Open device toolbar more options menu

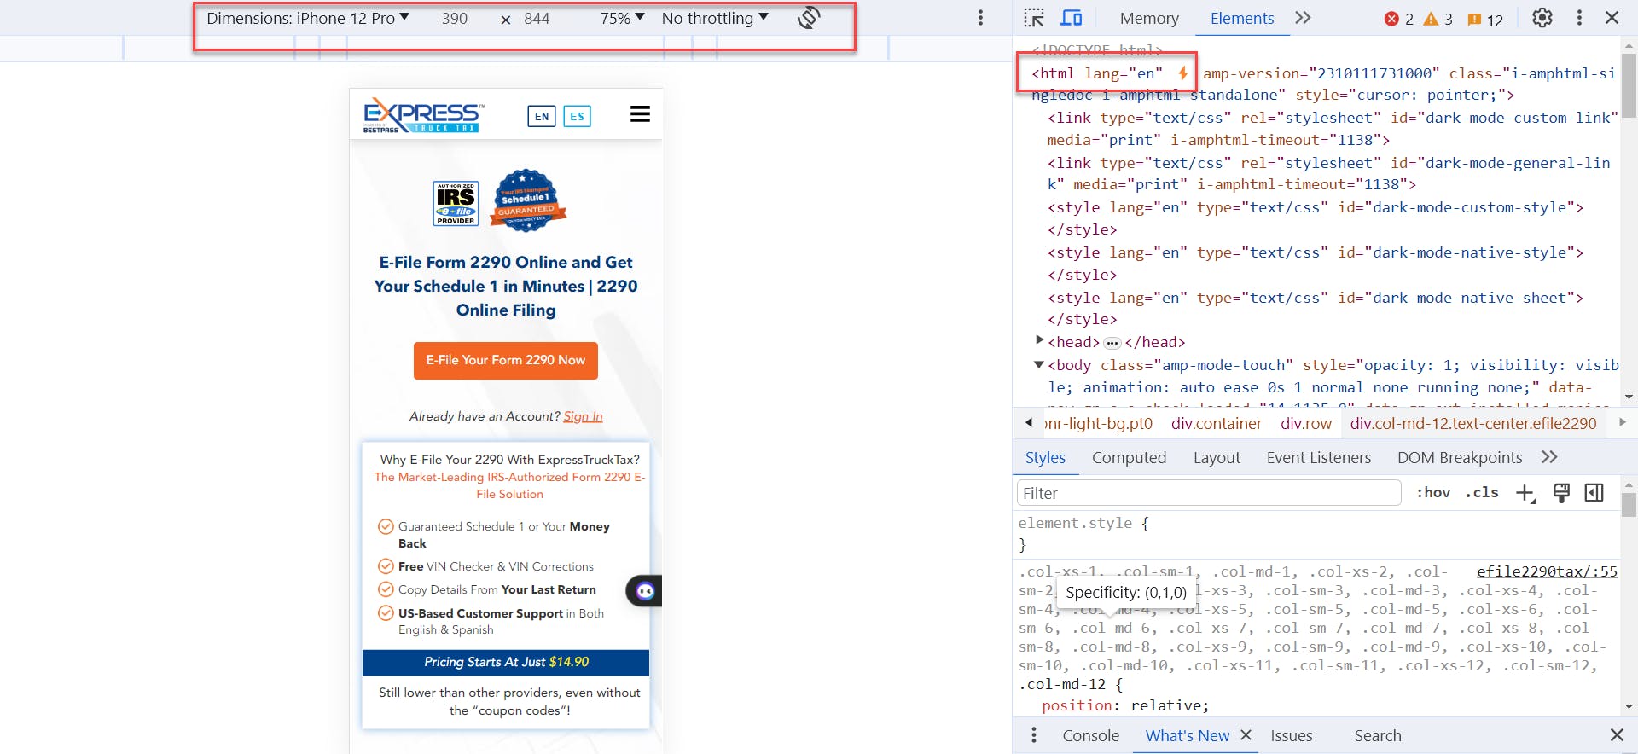(980, 18)
